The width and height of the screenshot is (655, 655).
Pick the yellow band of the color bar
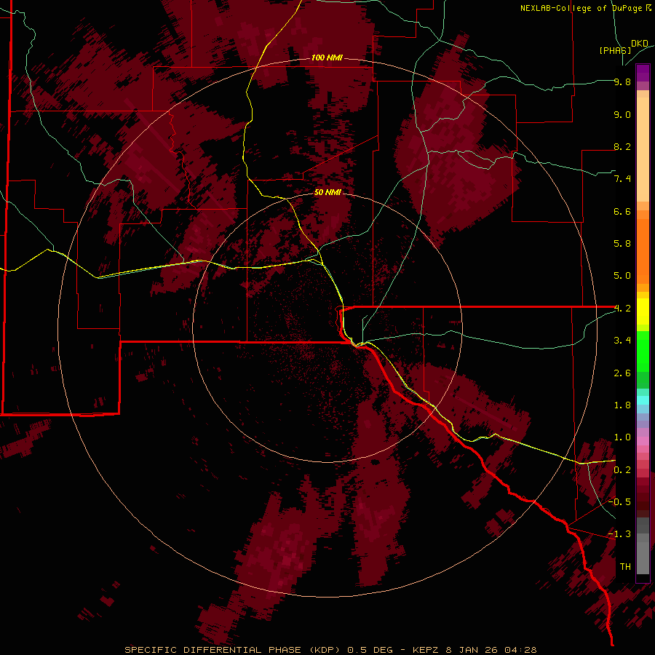point(643,311)
